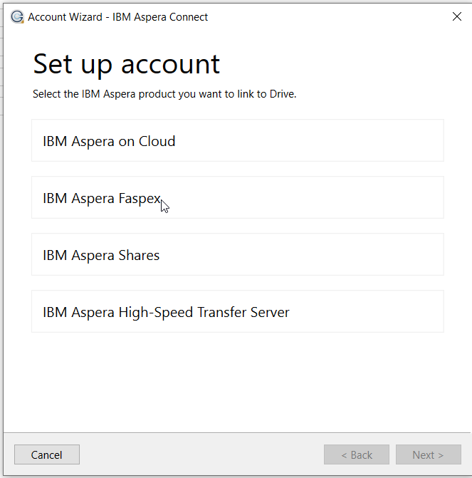
Task: Click the 'Select the IBM Aspera product' instruction text
Action: point(164,94)
